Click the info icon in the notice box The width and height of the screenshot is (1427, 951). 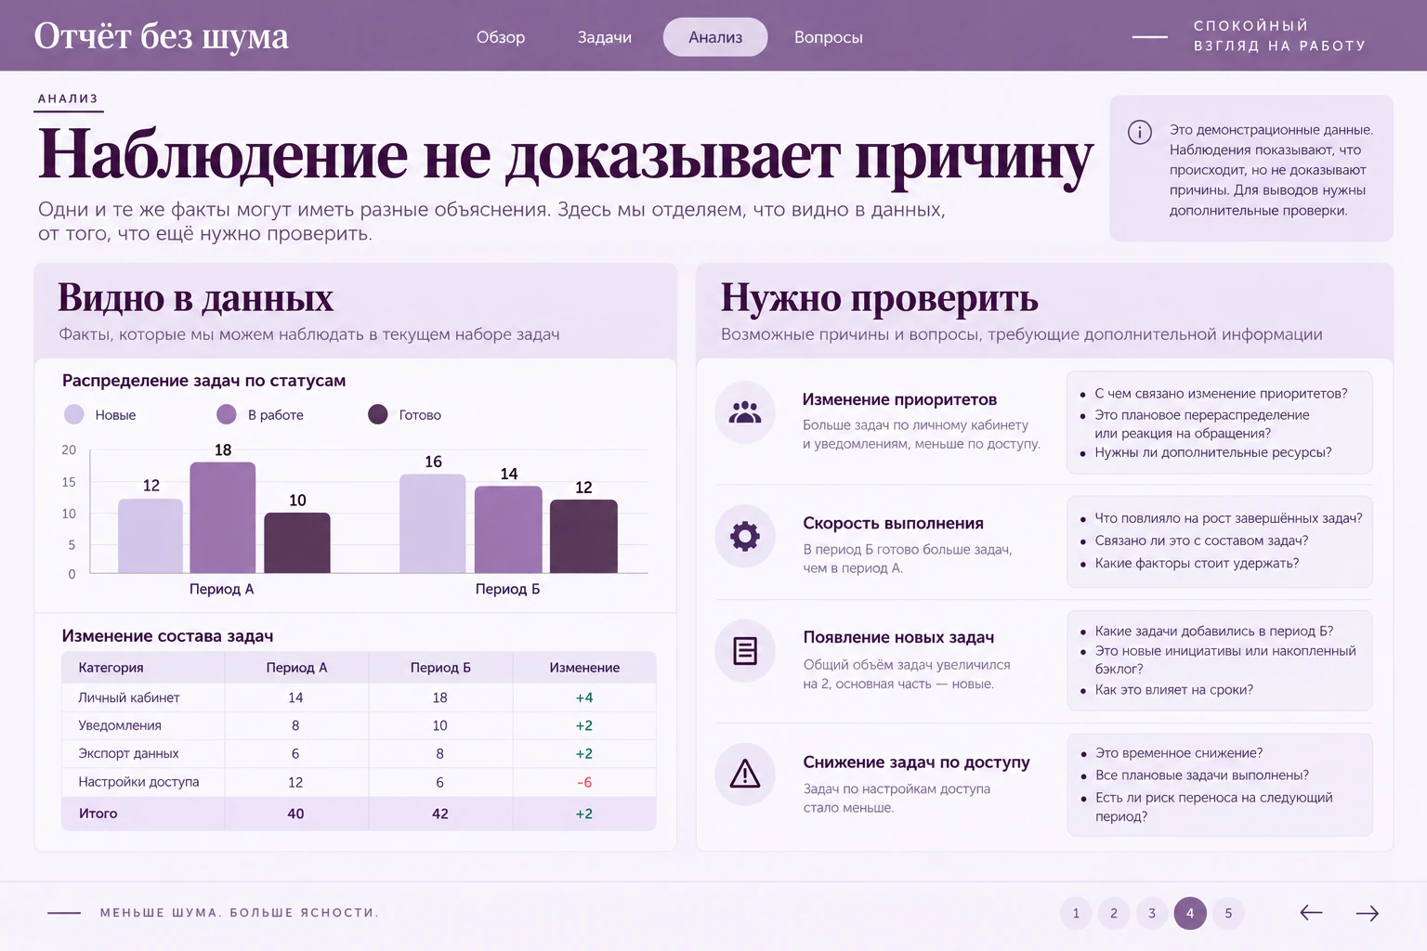(1140, 132)
